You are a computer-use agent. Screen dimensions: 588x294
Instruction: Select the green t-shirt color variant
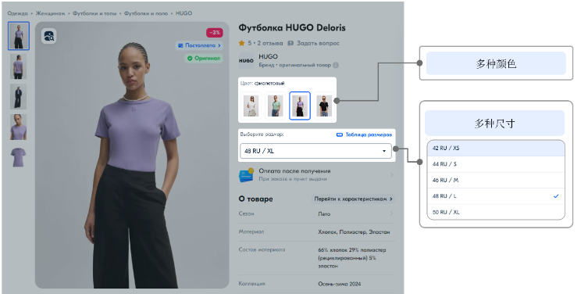tap(275, 106)
